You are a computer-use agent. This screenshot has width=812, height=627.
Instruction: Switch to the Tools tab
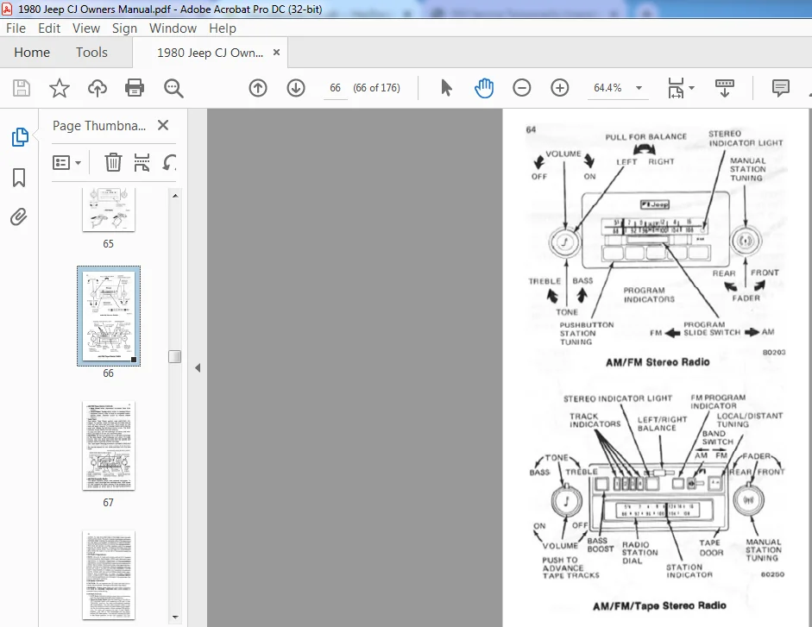[91, 53]
